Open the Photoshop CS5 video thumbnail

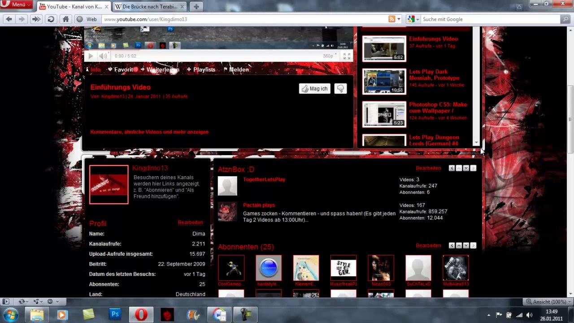coord(384,114)
